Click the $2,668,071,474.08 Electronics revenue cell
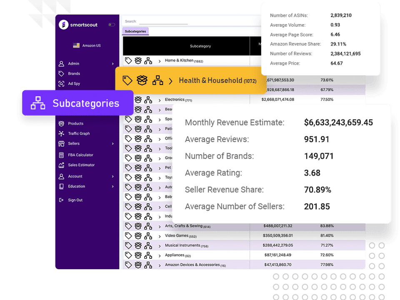 (x=278, y=100)
